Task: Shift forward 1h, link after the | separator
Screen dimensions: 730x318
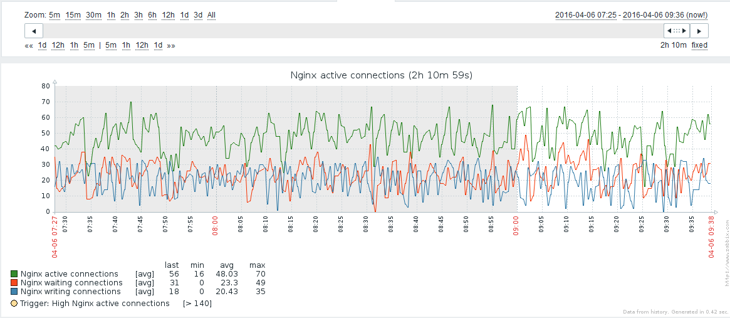Action: pos(126,45)
